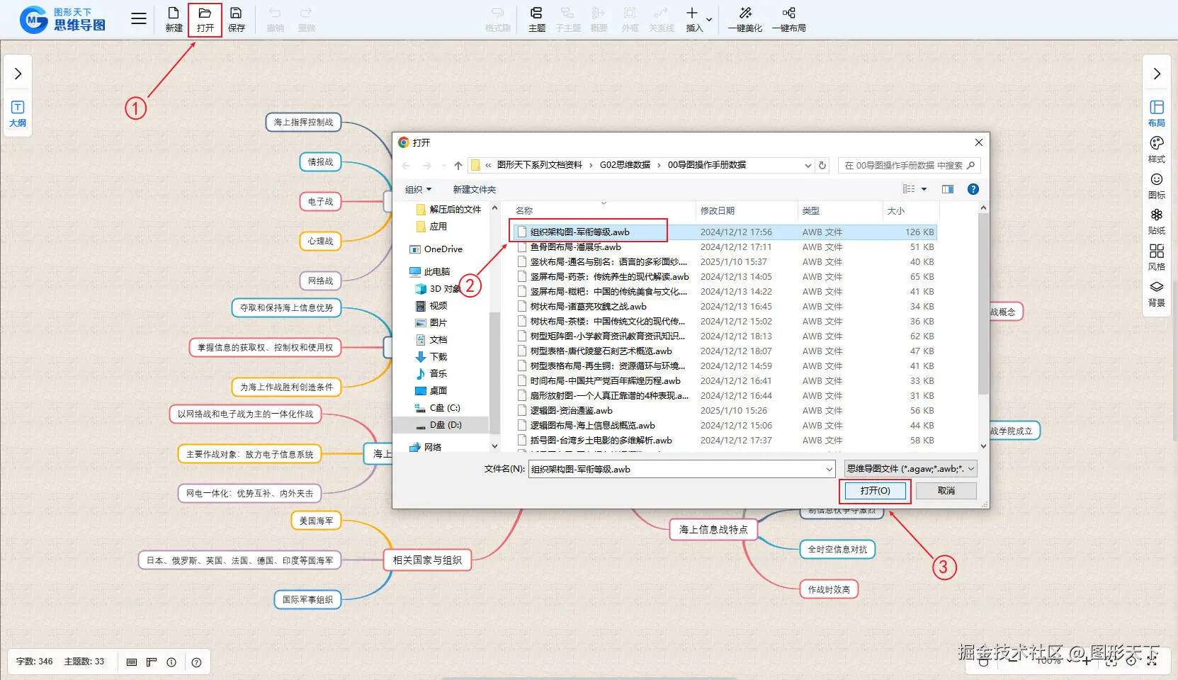Select the 海上信息战特点 mind map node
This screenshot has height=680, width=1178.
713,530
